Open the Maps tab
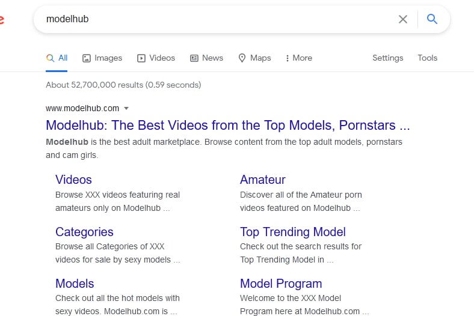Screen dimensions: 474x316 [254, 58]
